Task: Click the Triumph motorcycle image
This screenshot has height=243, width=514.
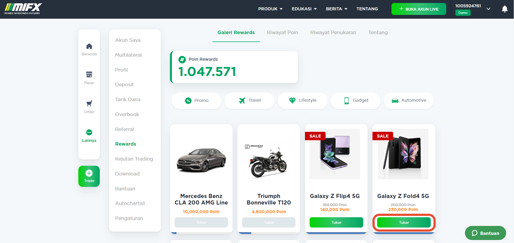Action: tap(269, 162)
